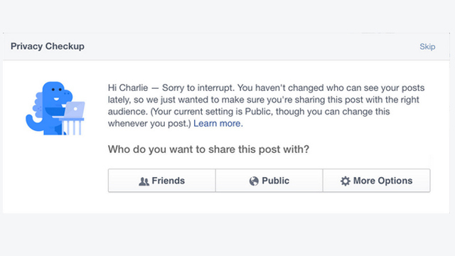The width and height of the screenshot is (455, 256).
Task: Open More Options for audience
Action: coord(377,181)
